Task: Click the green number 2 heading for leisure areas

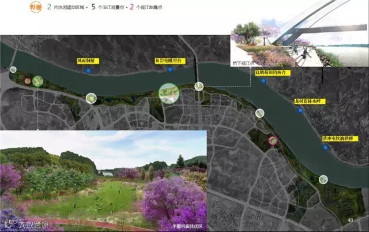Action: [49, 7]
